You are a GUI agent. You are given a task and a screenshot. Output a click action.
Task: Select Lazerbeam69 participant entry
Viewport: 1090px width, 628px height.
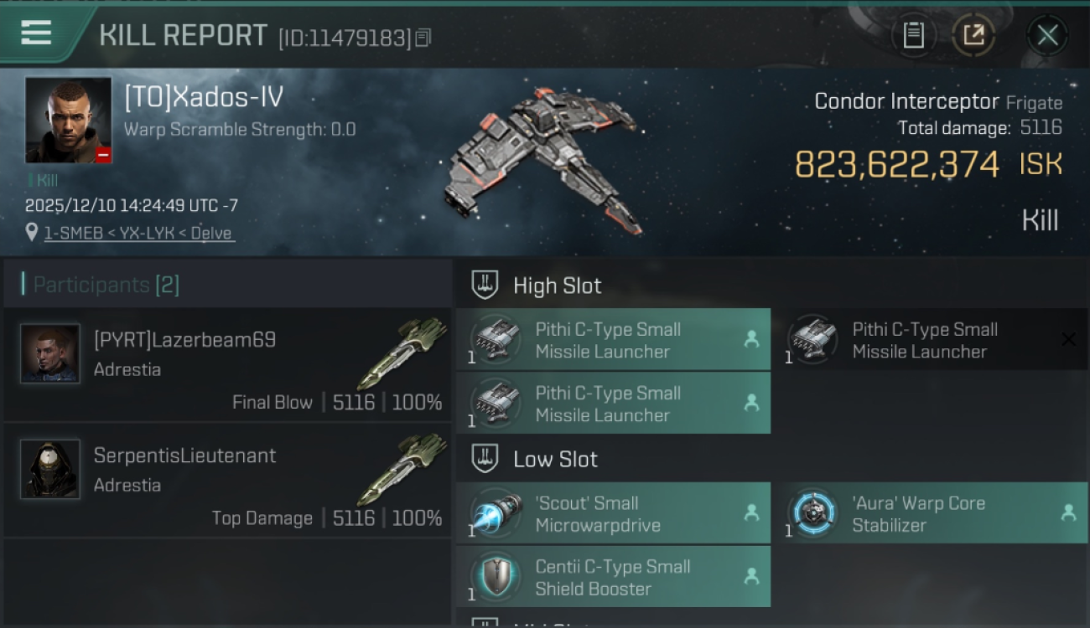point(227,363)
